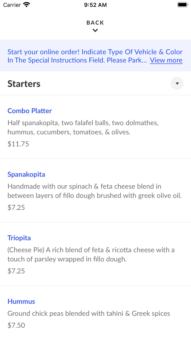Click the Spanakopita description text
This screenshot has width=191, height=339.
pos(95,191)
